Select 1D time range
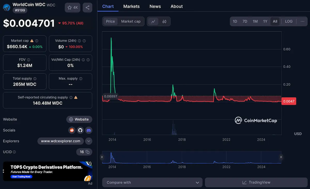Viewport: 310px width, 189px height. (235, 21)
